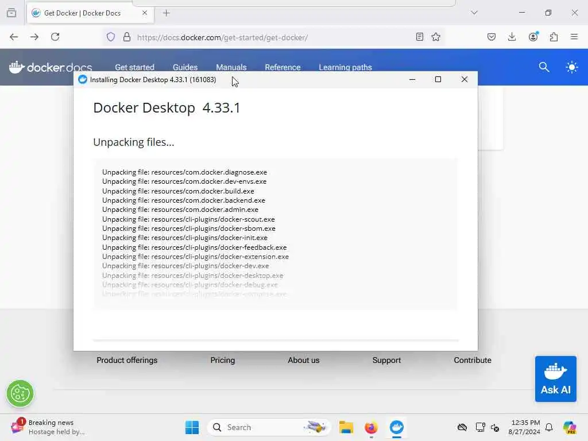588x441 pixels.
Task: Click the Docker Desktop 4.33.1 heading
Action: tap(167, 108)
